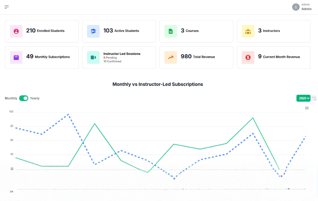Click the yellow Instructors group icon

click(x=248, y=31)
